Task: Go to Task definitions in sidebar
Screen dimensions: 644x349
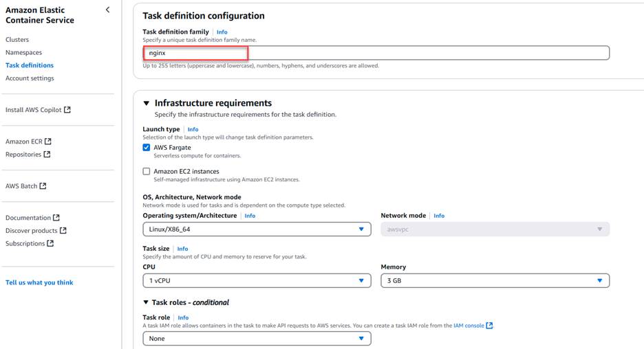Action: coord(30,65)
